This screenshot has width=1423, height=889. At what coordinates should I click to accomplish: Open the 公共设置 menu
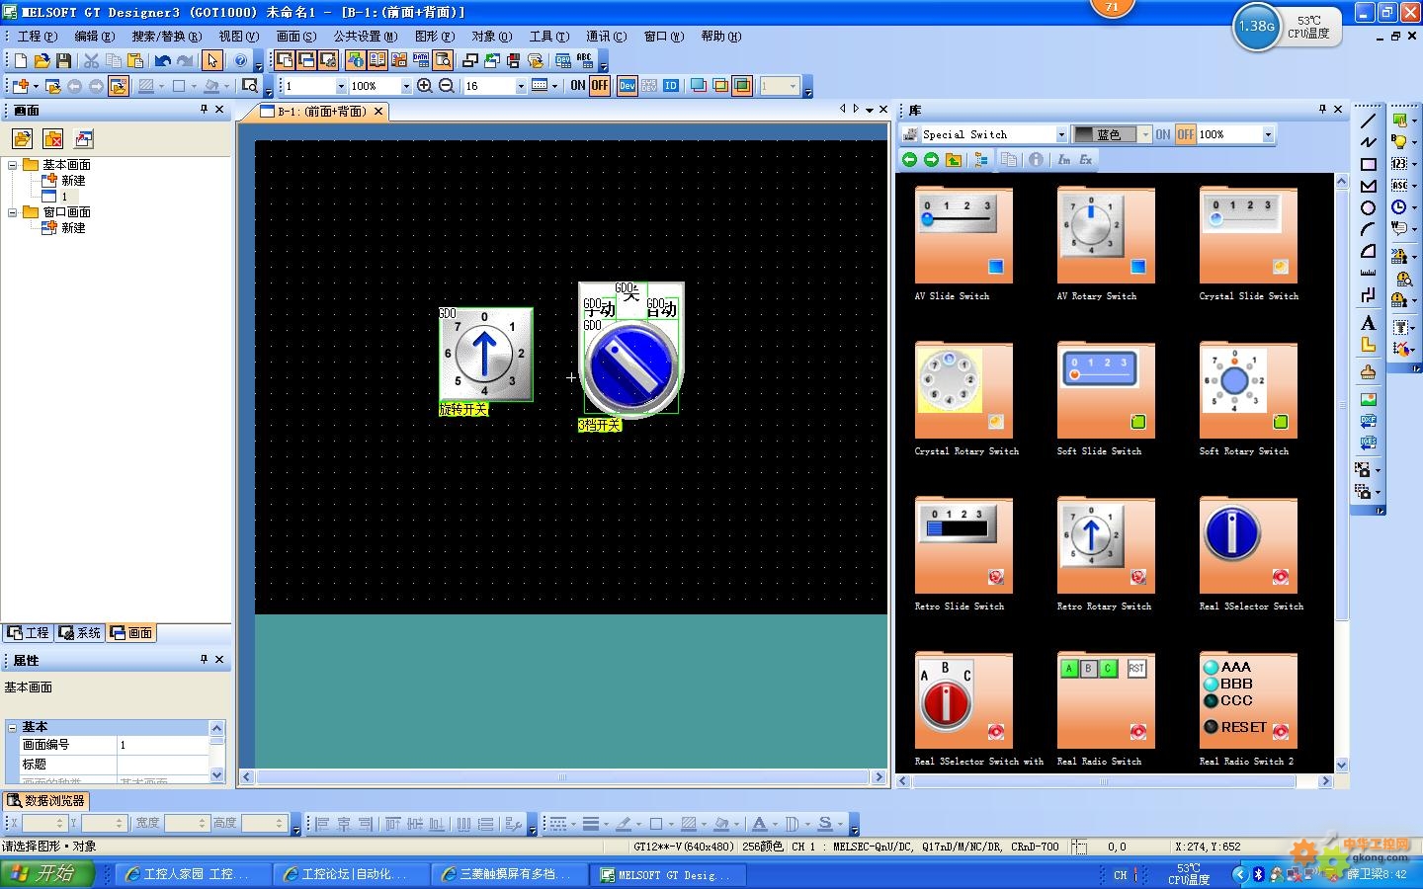click(x=365, y=37)
